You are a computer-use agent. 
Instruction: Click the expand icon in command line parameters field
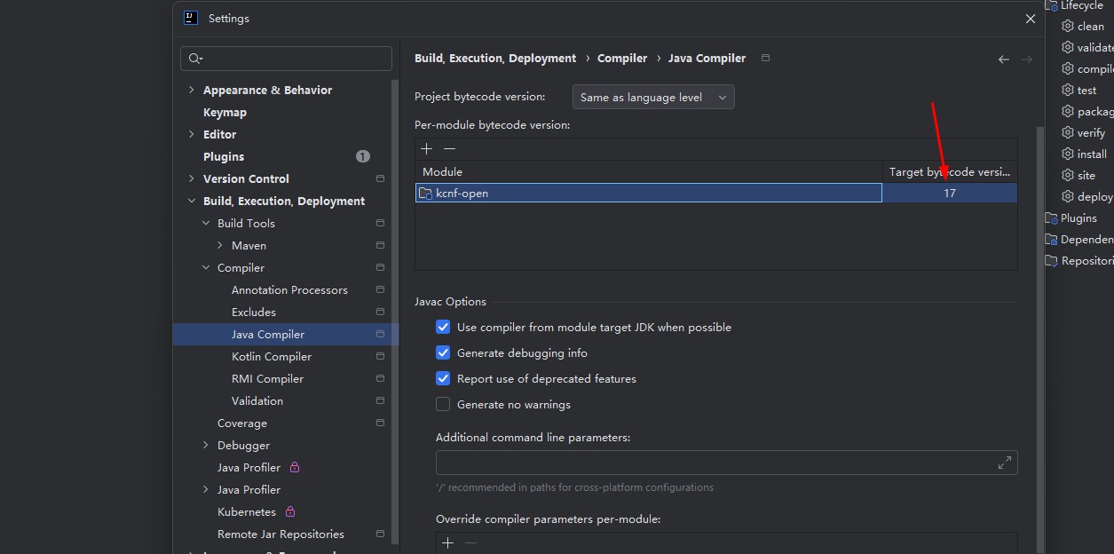tap(1004, 463)
